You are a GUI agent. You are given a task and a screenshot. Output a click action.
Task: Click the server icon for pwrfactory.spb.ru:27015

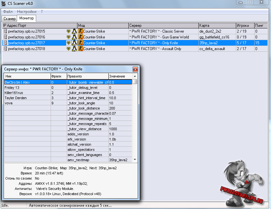tap(5, 31)
